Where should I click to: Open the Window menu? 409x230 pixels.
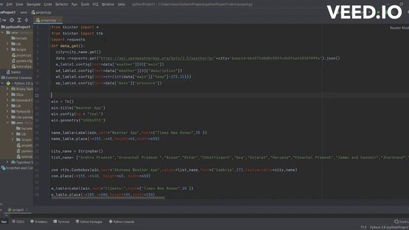[108, 4]
